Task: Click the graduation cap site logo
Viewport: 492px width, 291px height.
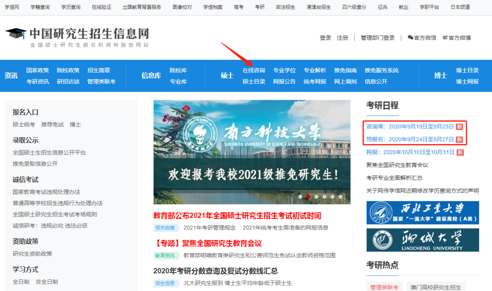Action: 16,34
